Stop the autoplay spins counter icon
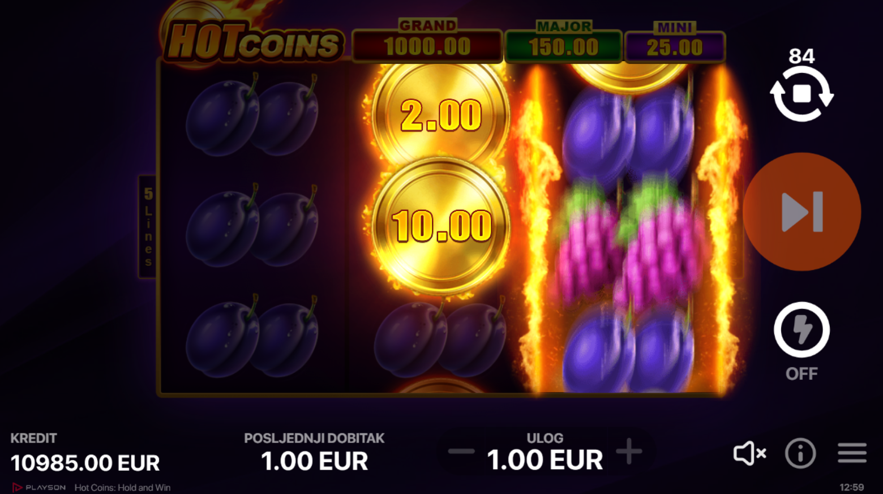 coord(801,94)
